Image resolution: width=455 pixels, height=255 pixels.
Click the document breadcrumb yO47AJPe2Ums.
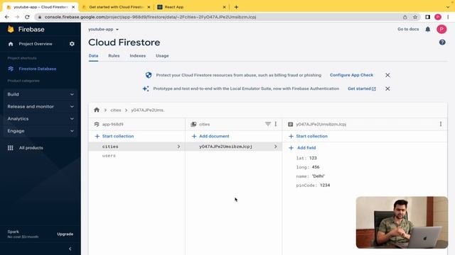pos(147,110)
